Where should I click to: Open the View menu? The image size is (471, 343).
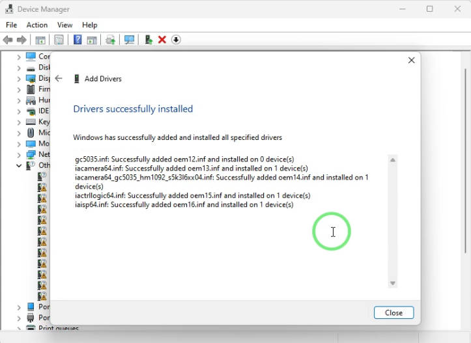tap(65, 25)
